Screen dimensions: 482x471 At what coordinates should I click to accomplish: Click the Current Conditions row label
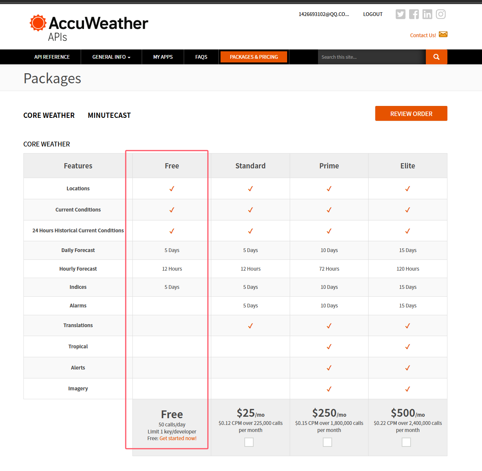pyautogui.click(x=78, y=210)
